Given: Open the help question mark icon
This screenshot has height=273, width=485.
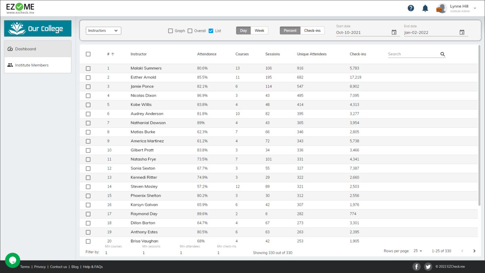Looking at the screenshot, I should [411, 8].
